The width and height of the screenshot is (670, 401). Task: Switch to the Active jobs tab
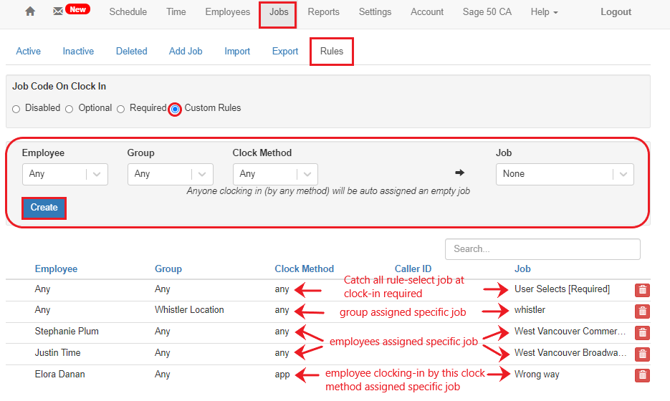pyautogui.click(x=28, y=52)
